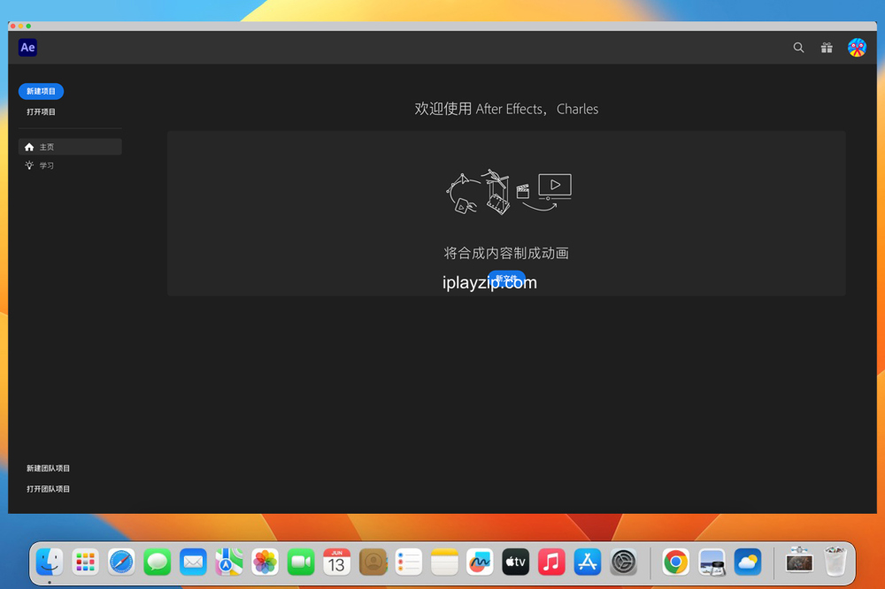Click the 打开团队项目 link
Screen dimensions: 885x589
tap(48, 489)
